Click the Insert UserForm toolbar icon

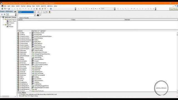[5, 9]
